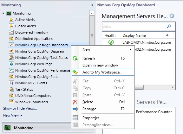The width and height of the screenshot is (183, 134).
Task: Click the Closed Alerts folder icon
Action: pos(11,26)
